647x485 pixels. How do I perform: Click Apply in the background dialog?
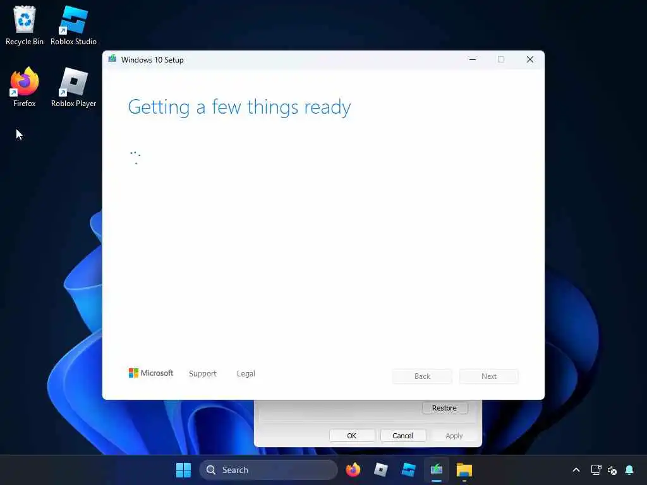454,436
